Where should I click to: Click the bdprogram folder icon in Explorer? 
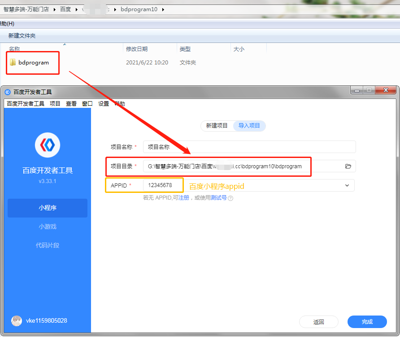(x=13, y=62)
